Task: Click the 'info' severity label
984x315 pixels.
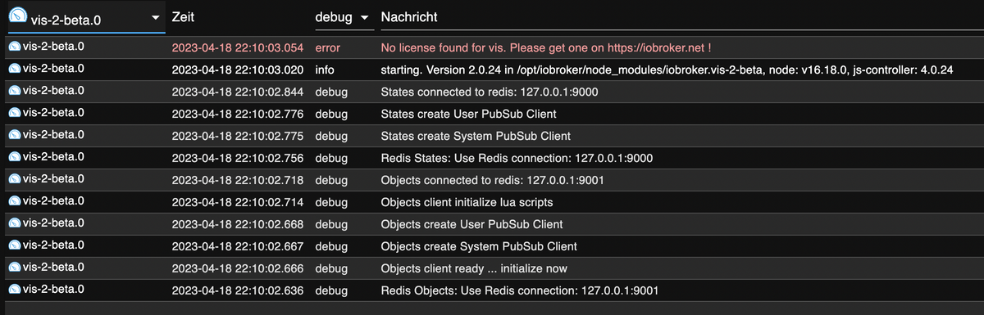Action: [x=325, y=70]
